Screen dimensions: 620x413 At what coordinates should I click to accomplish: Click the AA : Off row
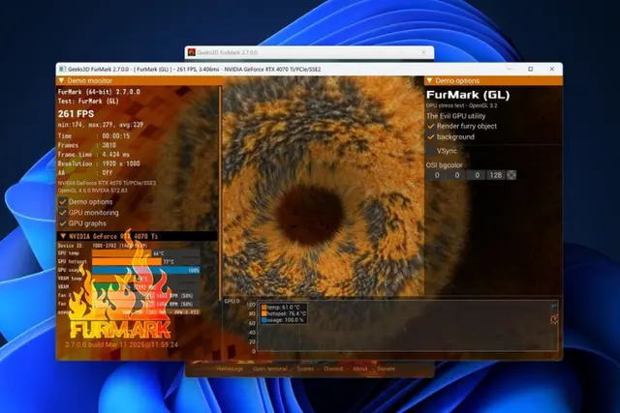coord(85,173)
